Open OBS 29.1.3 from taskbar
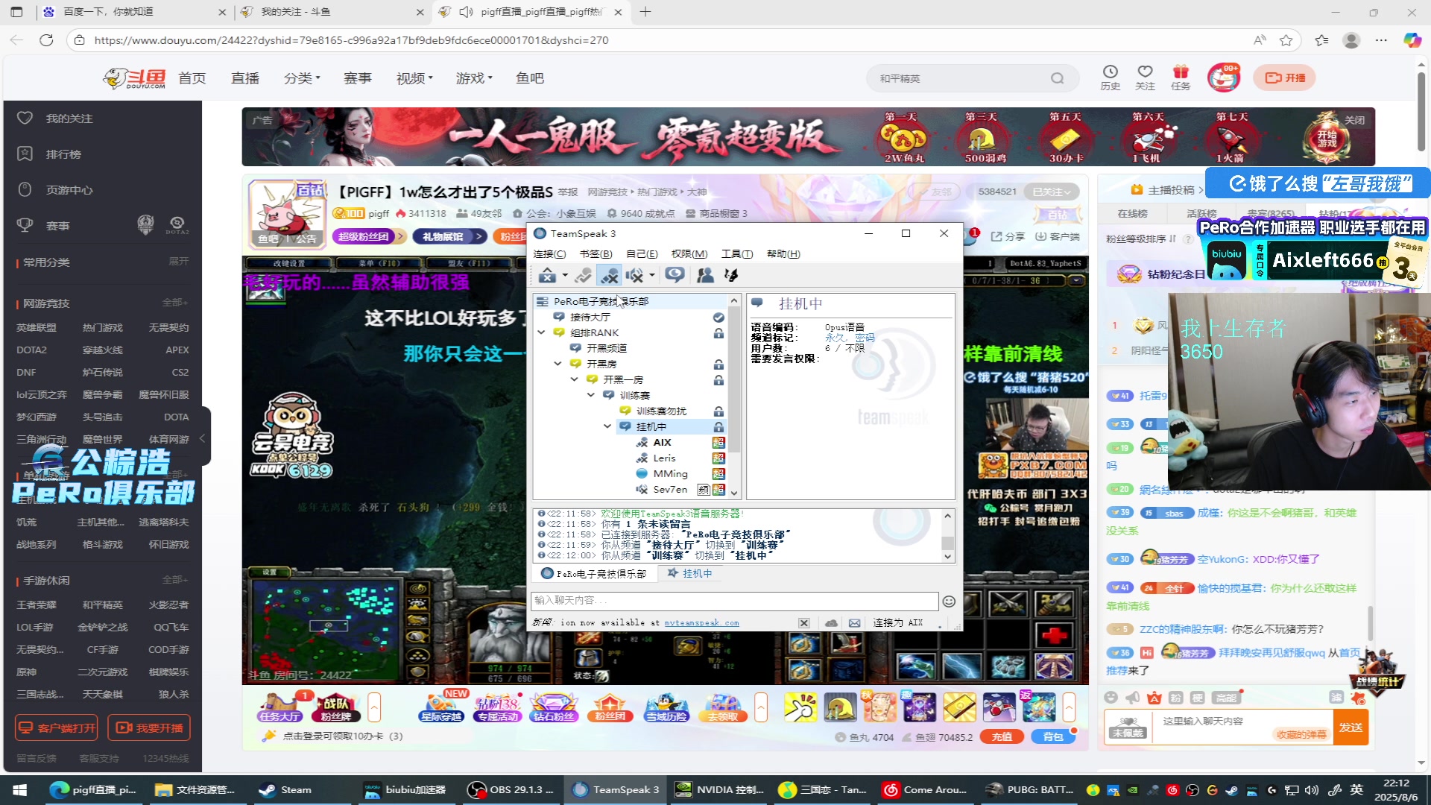Viewport: 1431px width, 805px height. 511,790
